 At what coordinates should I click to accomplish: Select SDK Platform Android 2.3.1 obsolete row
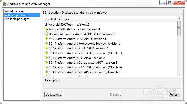point(110,53)
